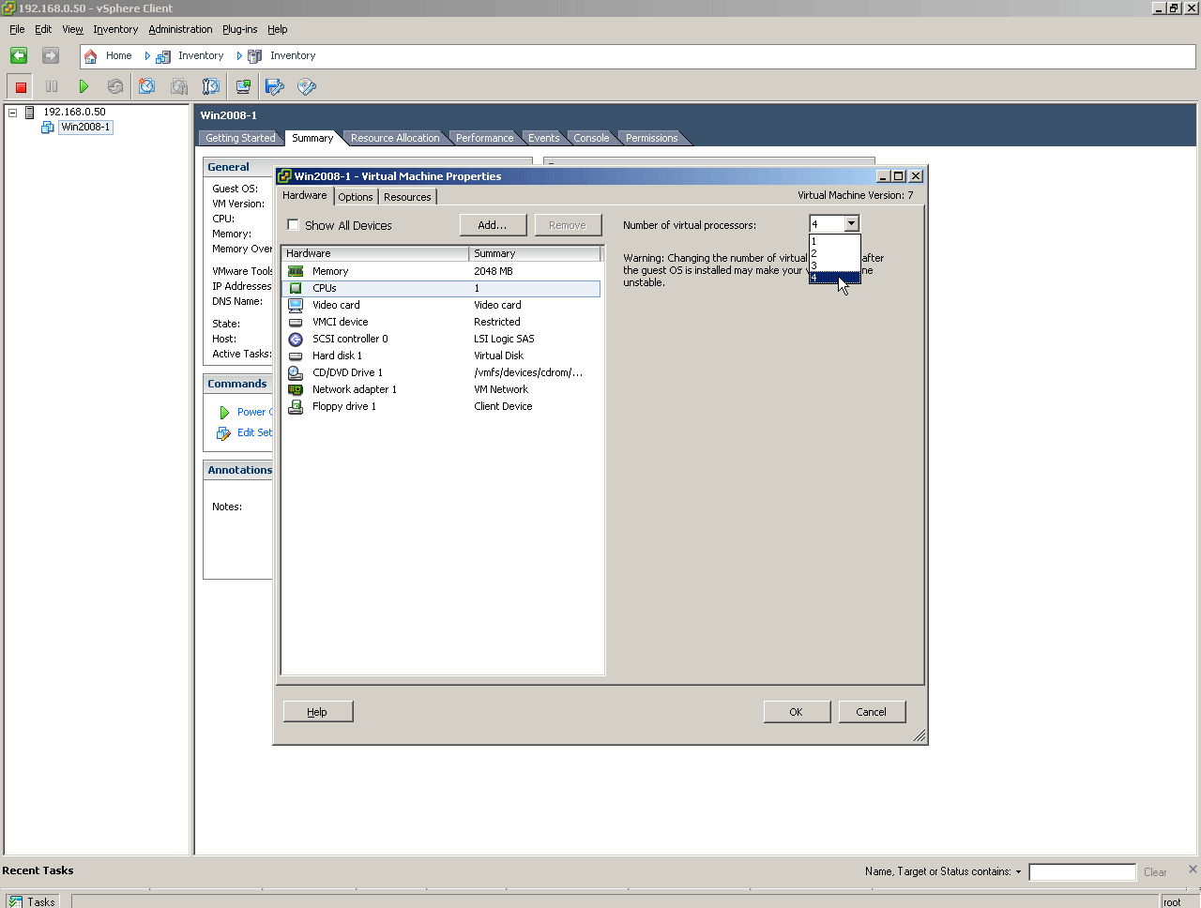Open the Name, Target or Status filter dropdown
This screenshot has width=1201, height=908.
pyautogui.click(x=1018, y=872)
